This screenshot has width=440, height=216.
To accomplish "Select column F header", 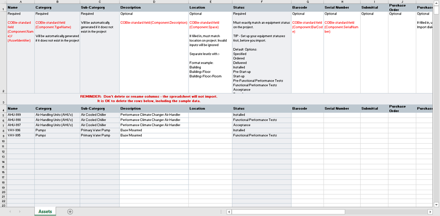I will (261, 2).
